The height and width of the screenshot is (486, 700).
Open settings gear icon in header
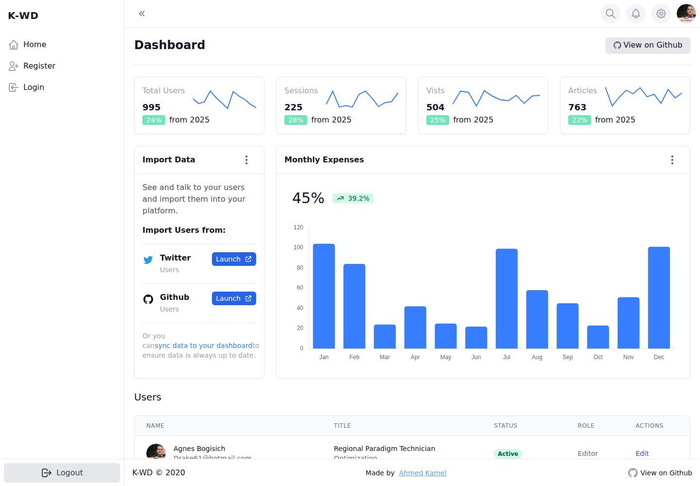661,14
